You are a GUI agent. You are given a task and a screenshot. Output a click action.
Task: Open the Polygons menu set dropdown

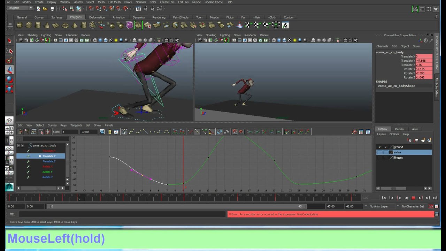pos(20,8)
